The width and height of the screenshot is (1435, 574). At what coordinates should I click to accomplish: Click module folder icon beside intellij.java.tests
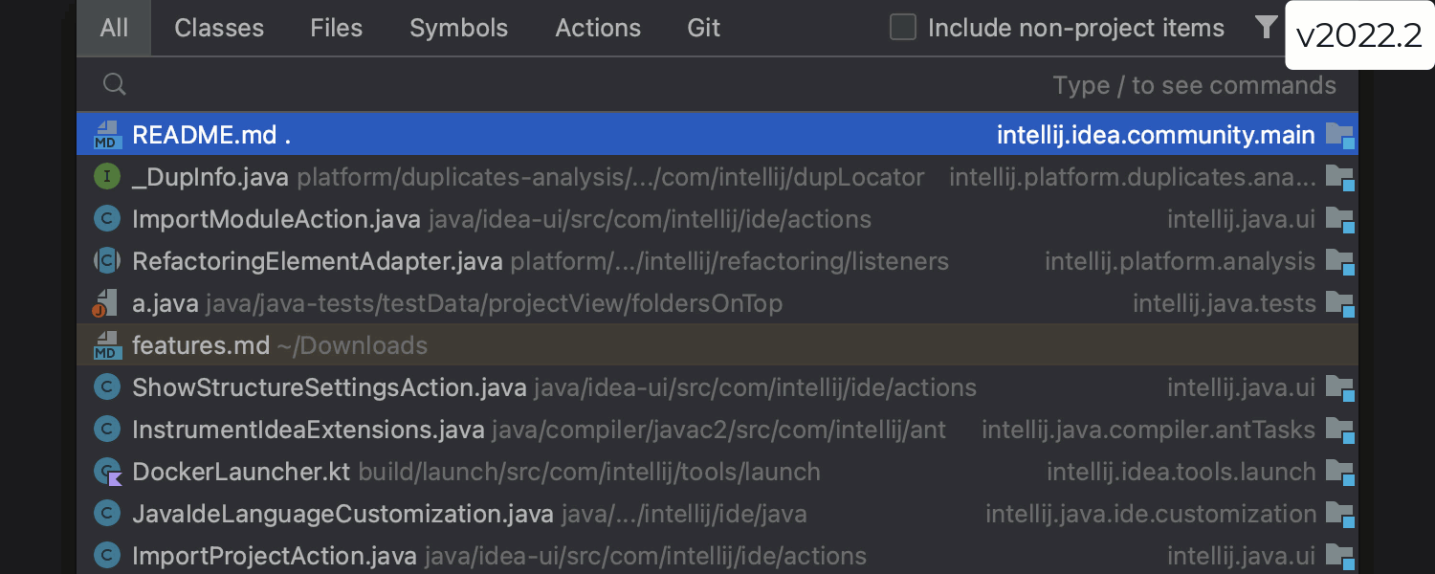tap(1339, 304)
